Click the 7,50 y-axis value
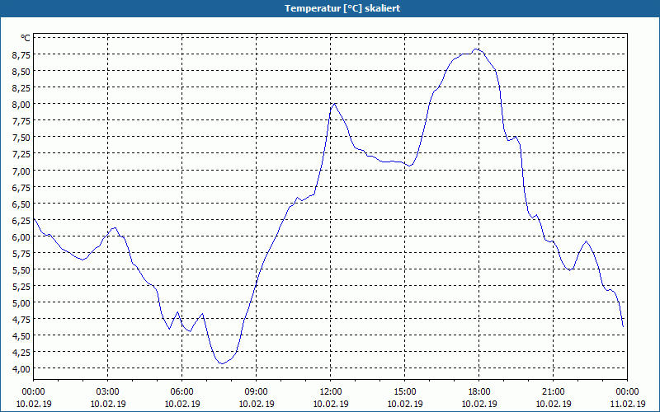Viewport: 660px width, 412px height. (x=22, y=138)
